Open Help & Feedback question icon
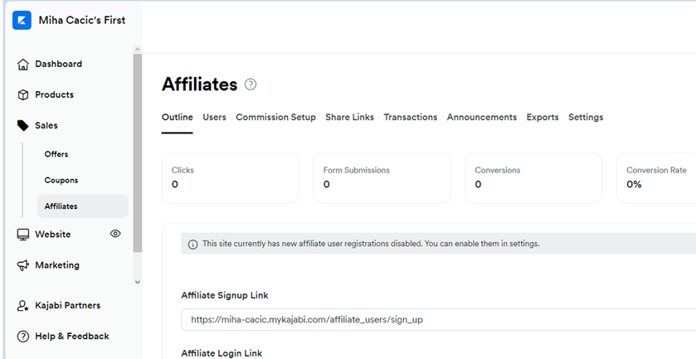This screenshot has width=696, height=359. point(23,337)
